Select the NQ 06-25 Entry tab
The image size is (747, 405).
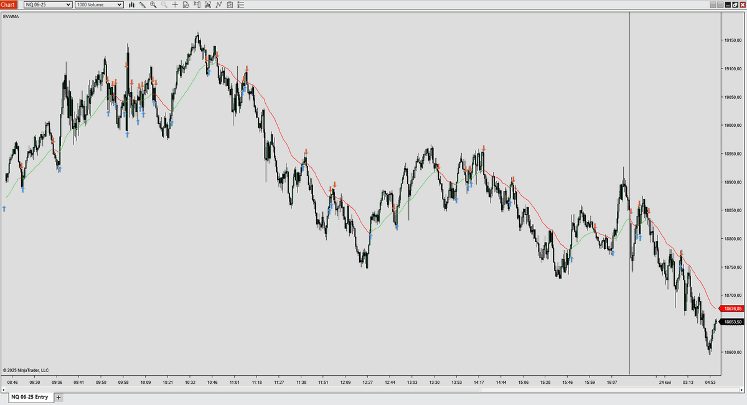pyautogui.click(x=29, y=397)
